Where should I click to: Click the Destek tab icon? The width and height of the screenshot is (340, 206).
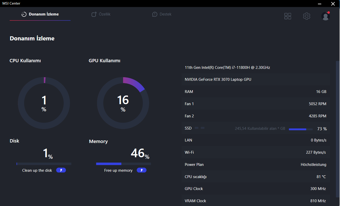[x=155, y=14]
